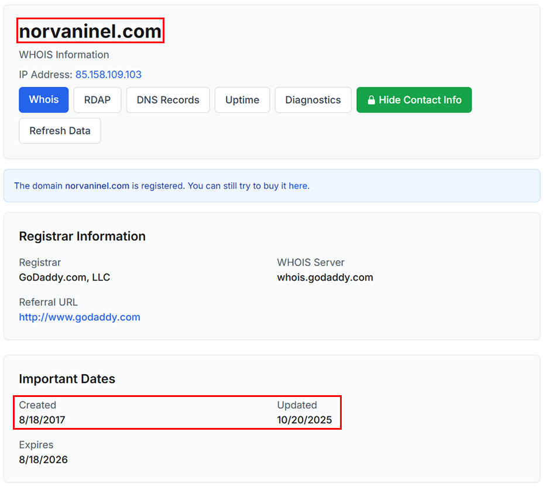This screenshot has width=546, height=487.
Task: Click the Expires date 8/18/2026
Action: pos(43,460)
